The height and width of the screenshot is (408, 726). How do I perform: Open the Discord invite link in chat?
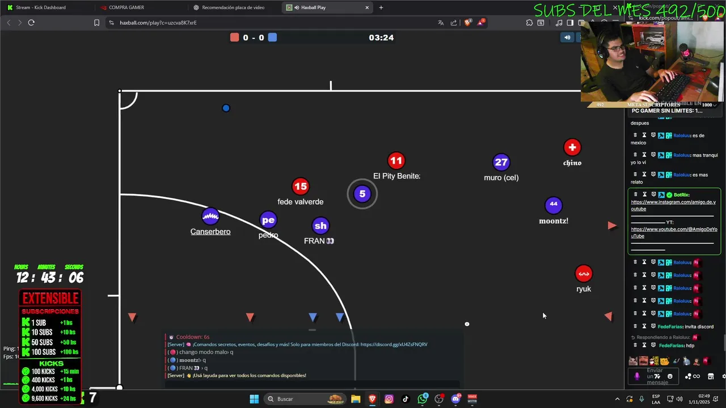point(394,344)
